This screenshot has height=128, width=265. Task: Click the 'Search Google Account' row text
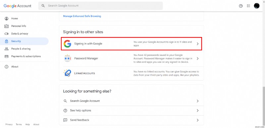[x=85, y=101]
